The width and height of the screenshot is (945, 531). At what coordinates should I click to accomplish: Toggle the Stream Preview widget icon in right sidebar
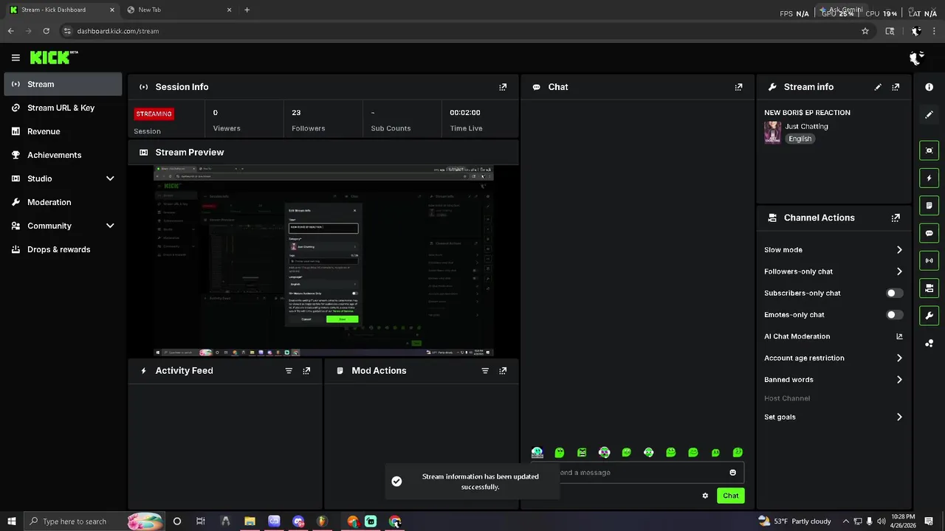click(x=929, y=150)
